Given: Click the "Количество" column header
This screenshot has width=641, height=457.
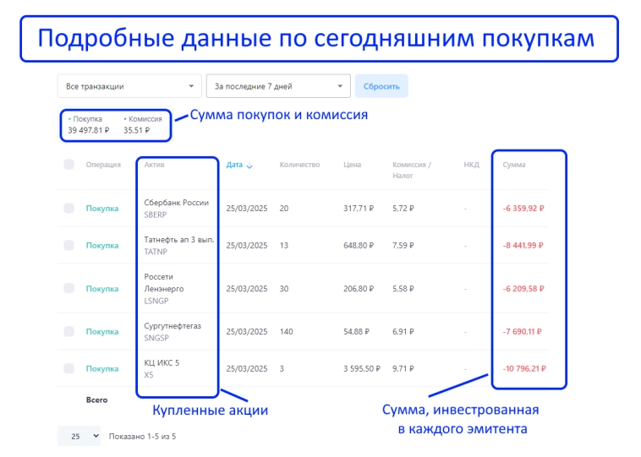Looking at the screenshot, I should click(x=299, y=165).
